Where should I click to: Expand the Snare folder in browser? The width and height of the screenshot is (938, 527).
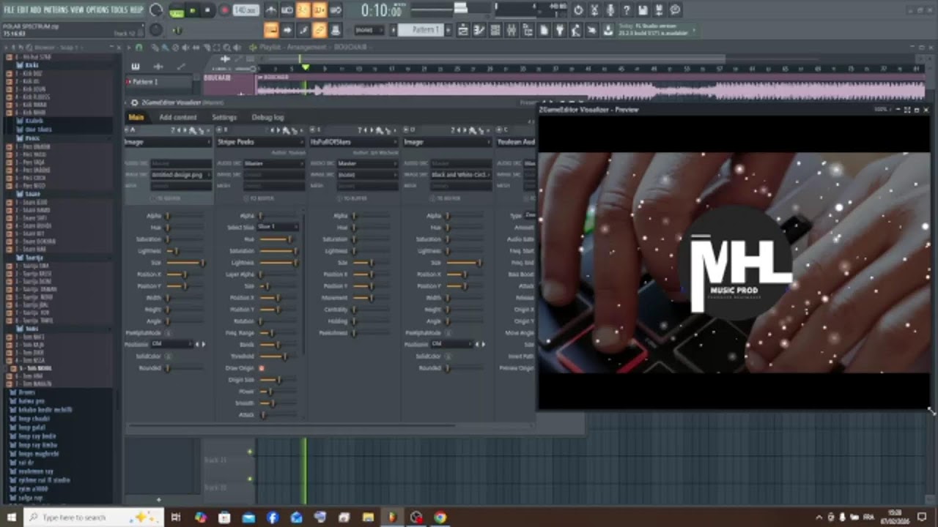click(34, 194)
